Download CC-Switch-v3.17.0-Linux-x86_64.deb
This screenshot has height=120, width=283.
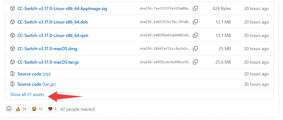tap(52, 22)
